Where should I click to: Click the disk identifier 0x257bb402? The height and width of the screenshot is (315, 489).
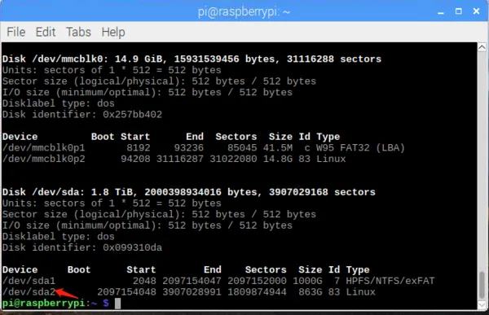point(133,114)
